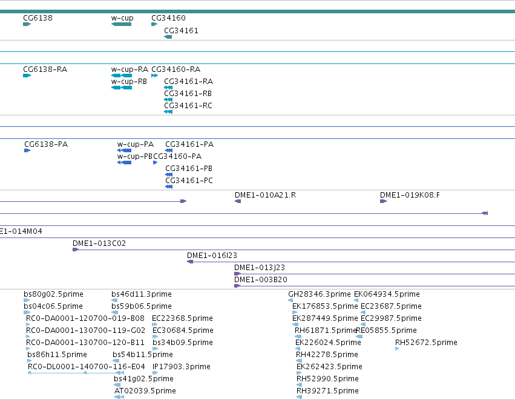The image size is (515, 400).
Task: Open EST label RC0-DL0001-140700-116-E04
Action: coord(87,367)
